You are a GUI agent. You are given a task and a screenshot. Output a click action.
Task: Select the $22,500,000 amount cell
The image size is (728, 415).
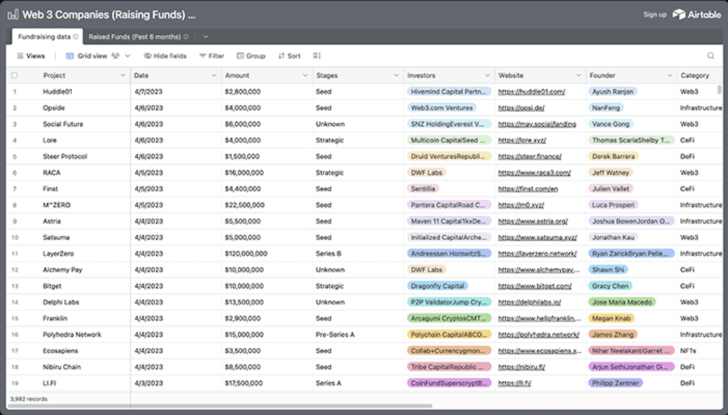point(267,205)
